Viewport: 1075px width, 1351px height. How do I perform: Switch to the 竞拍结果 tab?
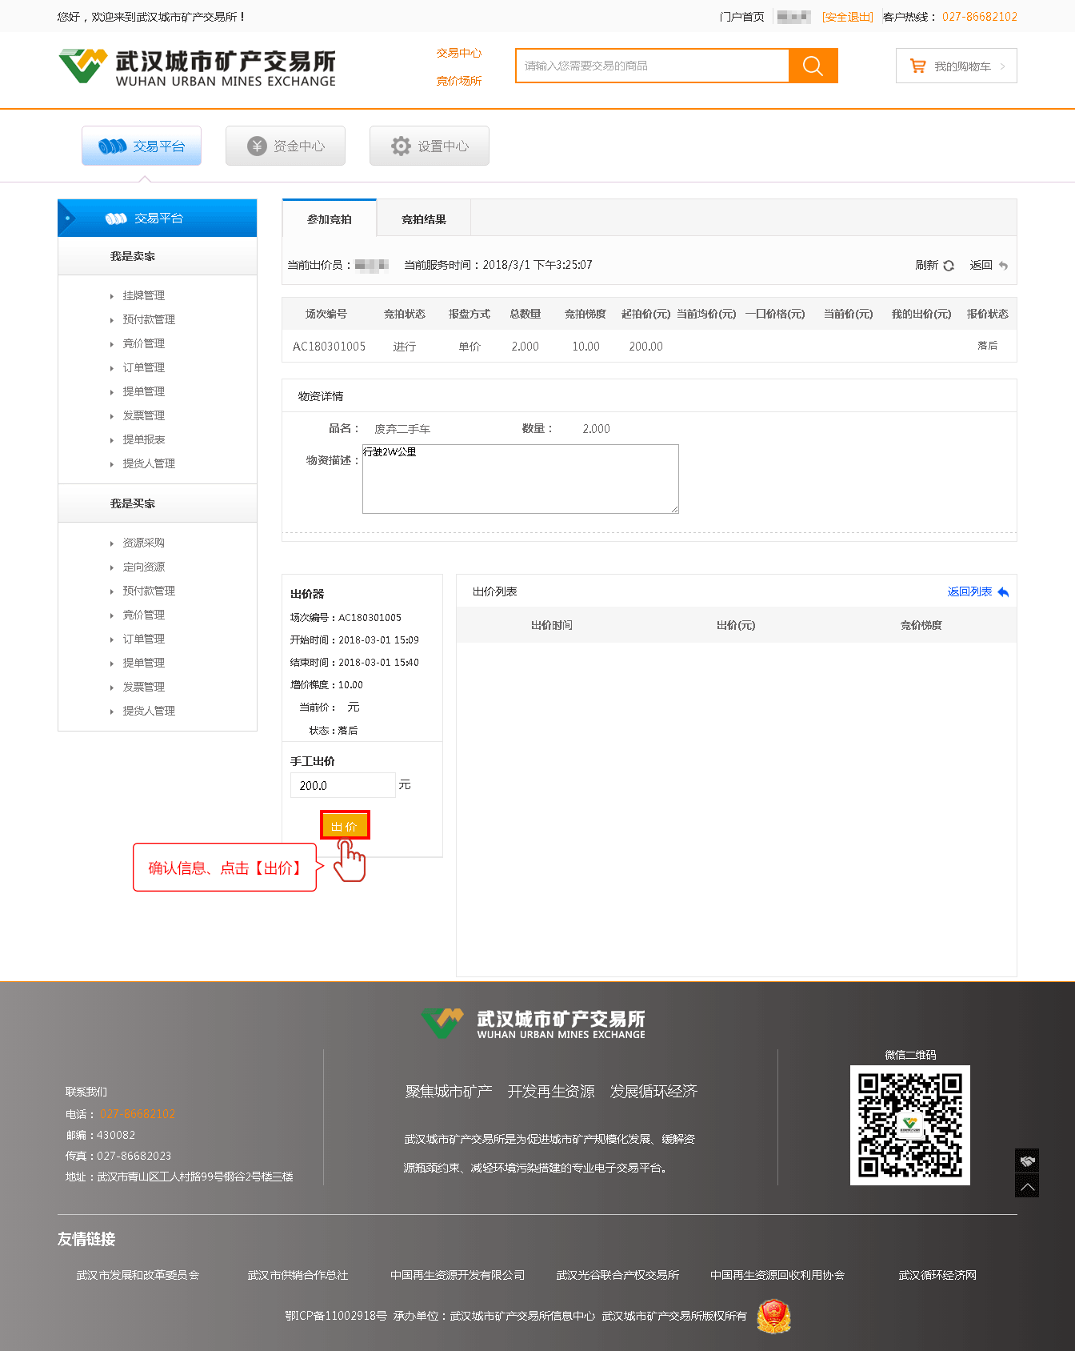click(x=423, y=219)
